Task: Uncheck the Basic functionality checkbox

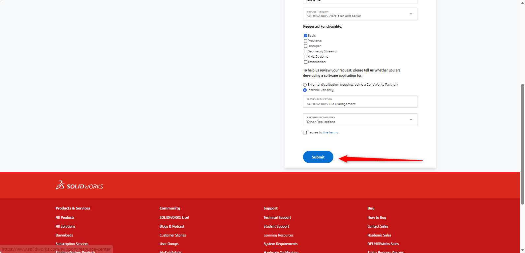Action: coord(305,36)
